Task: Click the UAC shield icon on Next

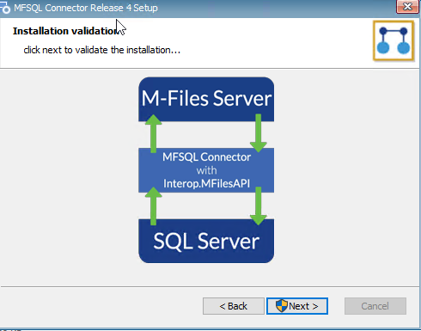Action: coord(281,306)
